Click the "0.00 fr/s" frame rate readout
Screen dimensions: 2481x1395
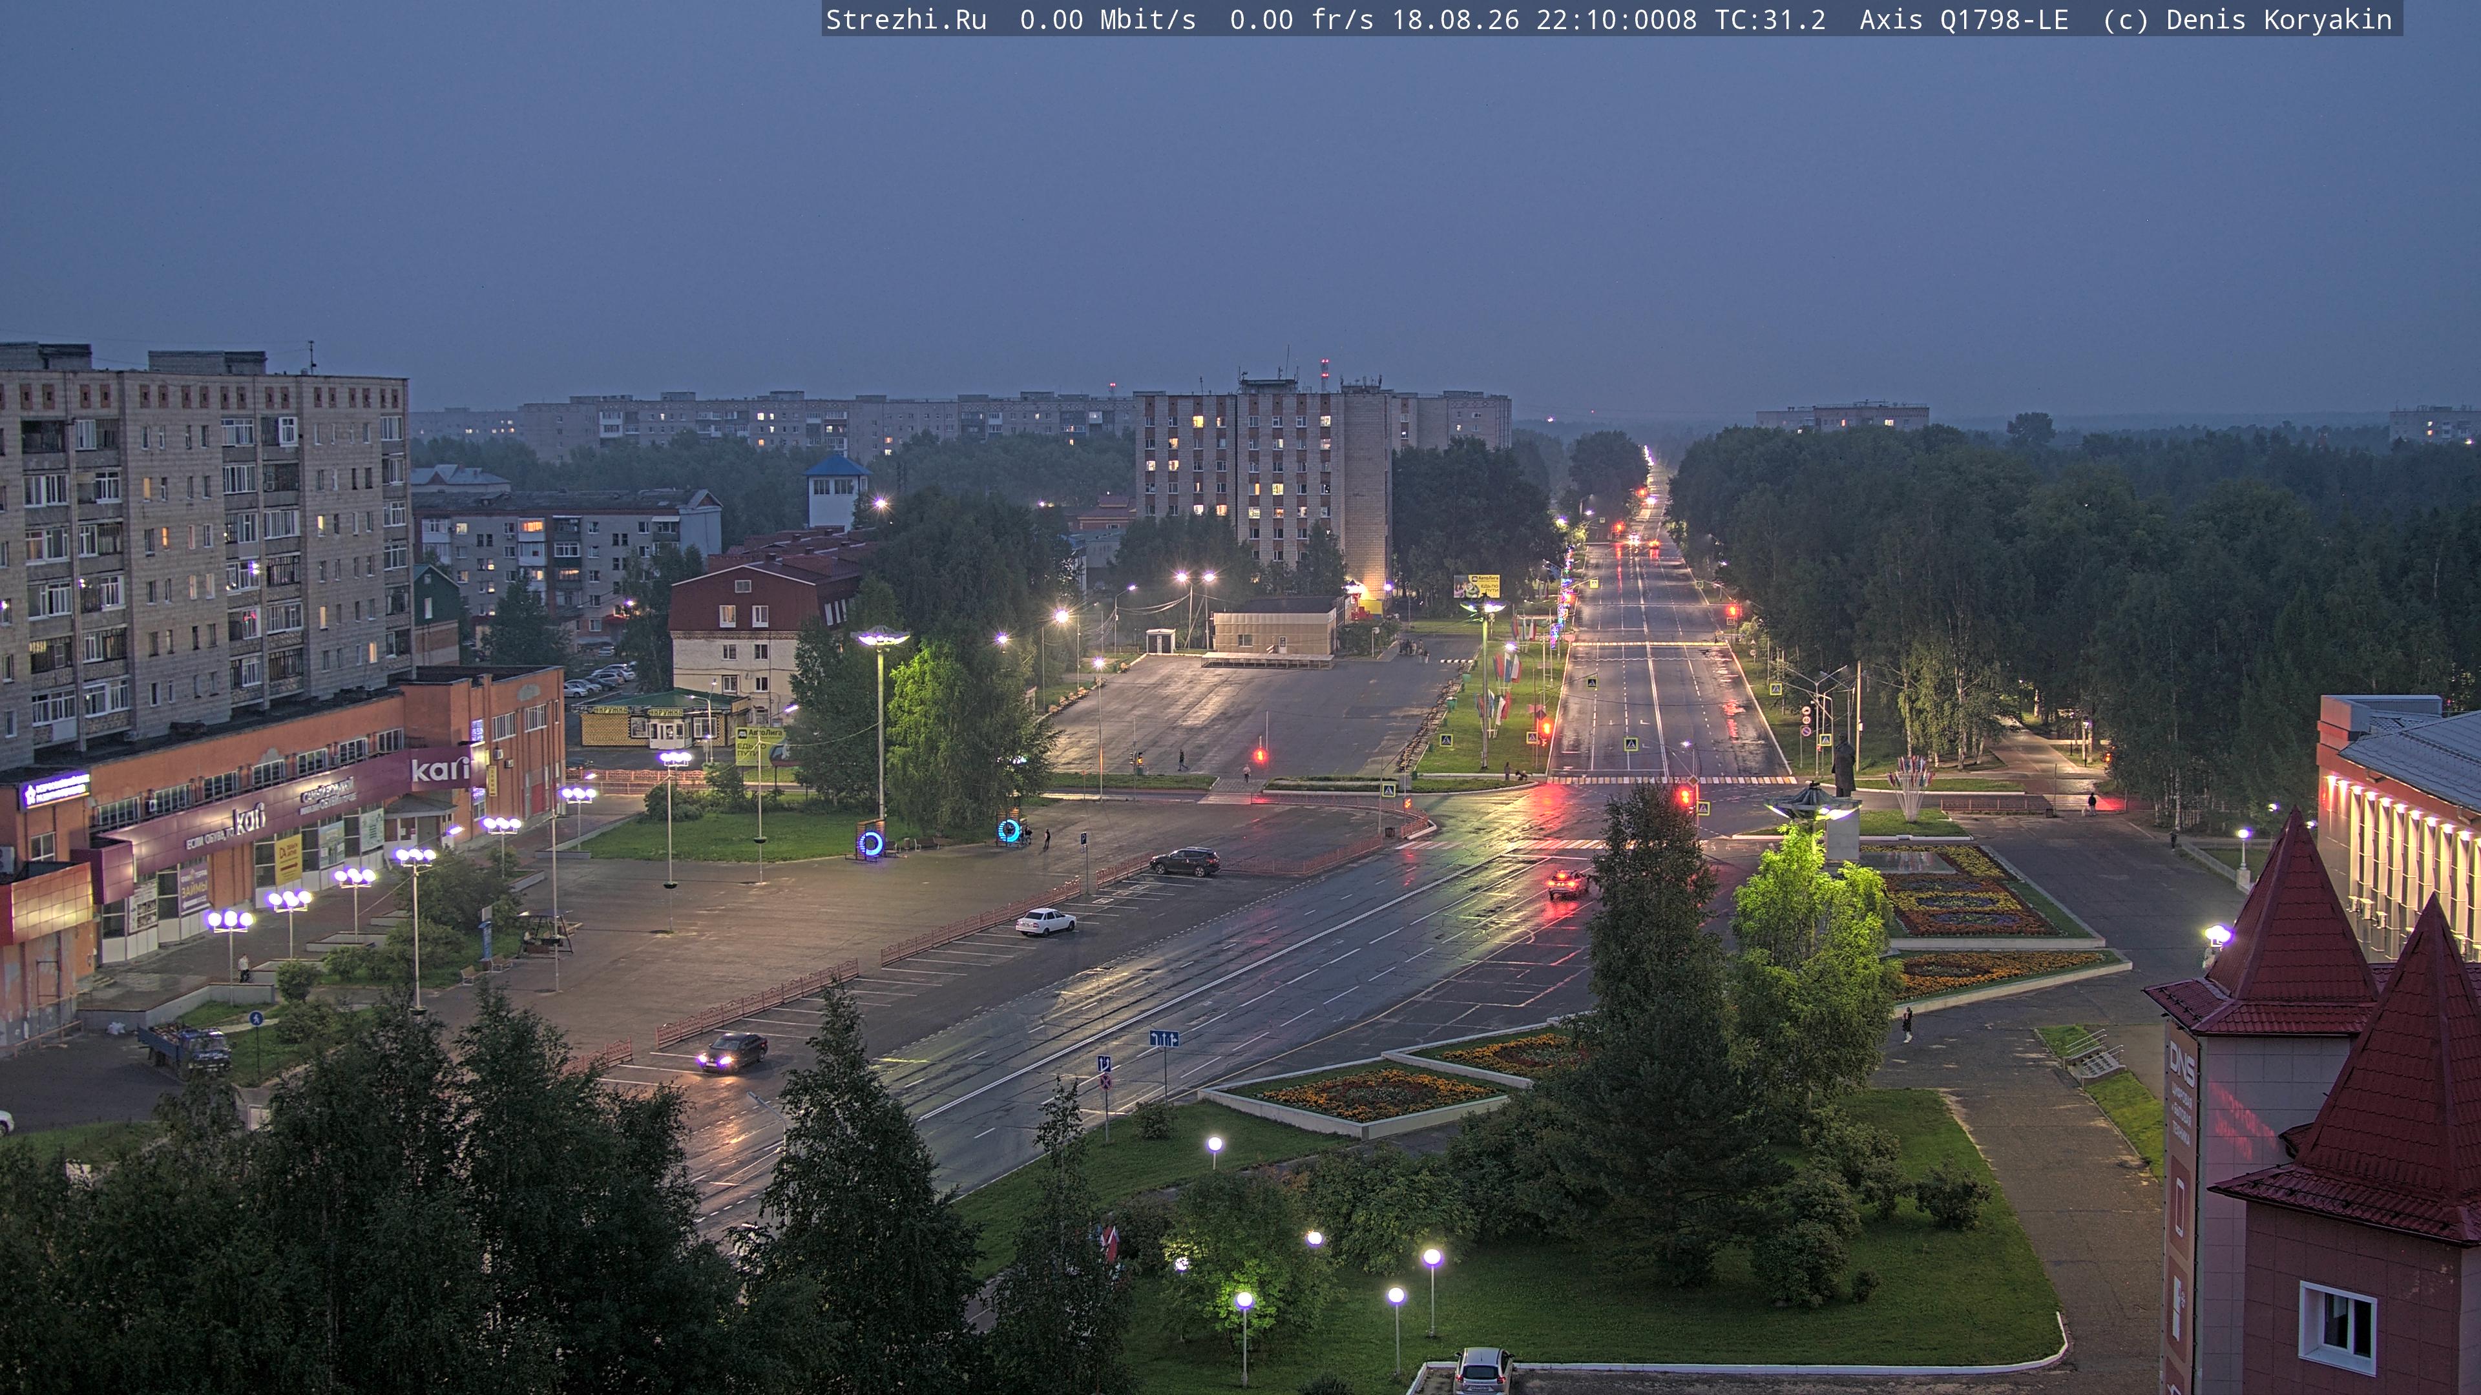coord(1301,20)
